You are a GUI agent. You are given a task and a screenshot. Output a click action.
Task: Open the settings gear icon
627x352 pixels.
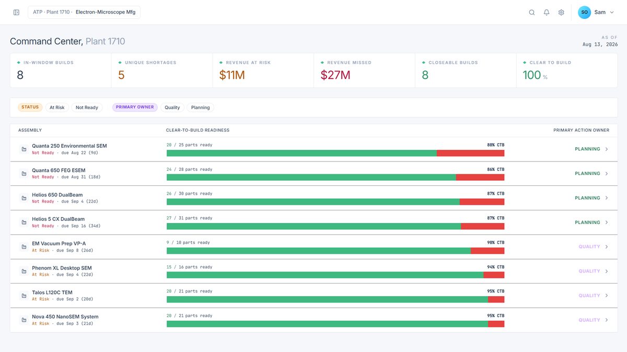coord(561,12)
